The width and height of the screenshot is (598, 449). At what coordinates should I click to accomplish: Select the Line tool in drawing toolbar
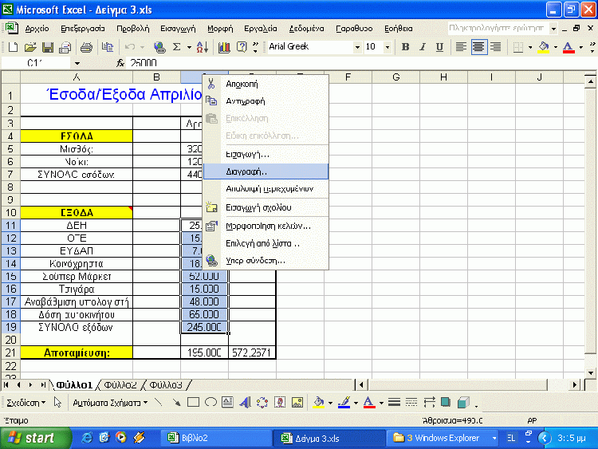point(159,402)
